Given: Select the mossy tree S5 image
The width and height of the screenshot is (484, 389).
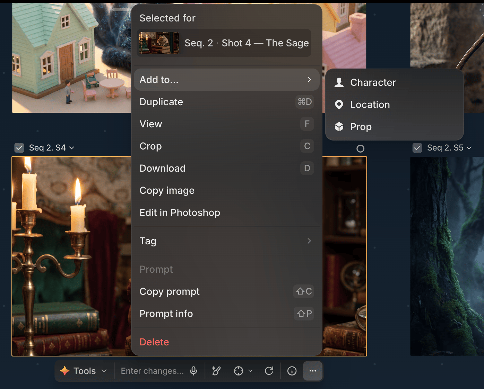Looking at the screenshot, I should (447, 256).
